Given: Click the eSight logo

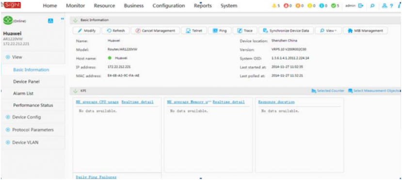Looking at the screenshot, I should pos(10,5).
